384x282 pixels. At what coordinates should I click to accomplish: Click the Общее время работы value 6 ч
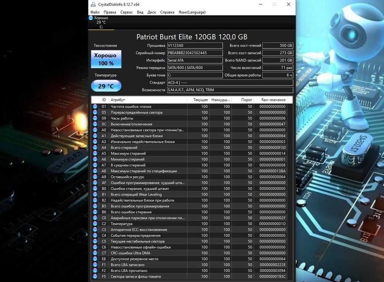tap(278, 75)
